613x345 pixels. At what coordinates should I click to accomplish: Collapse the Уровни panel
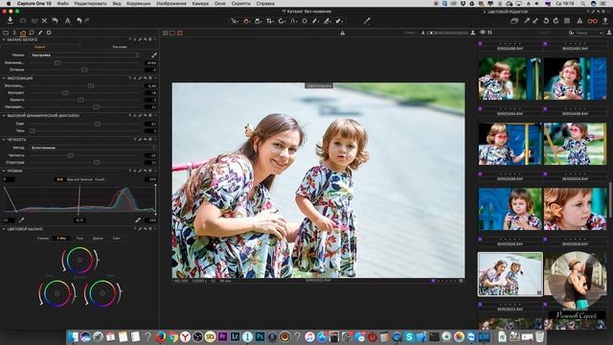tap(4, 171)
